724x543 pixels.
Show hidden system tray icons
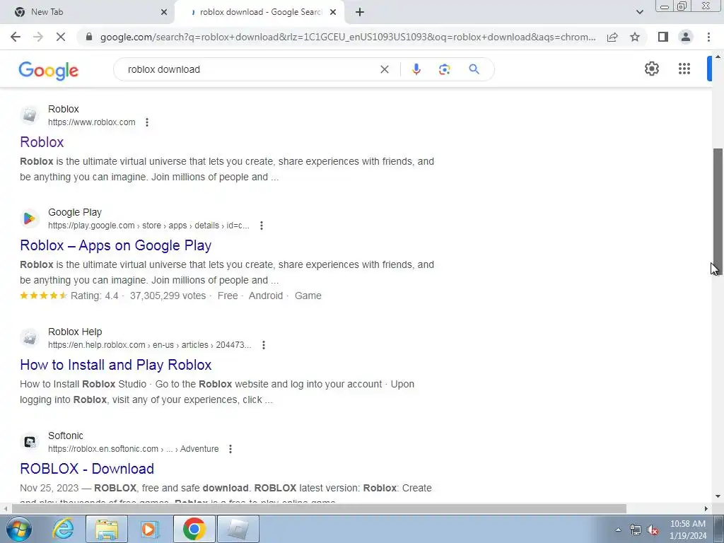(618, 530)
